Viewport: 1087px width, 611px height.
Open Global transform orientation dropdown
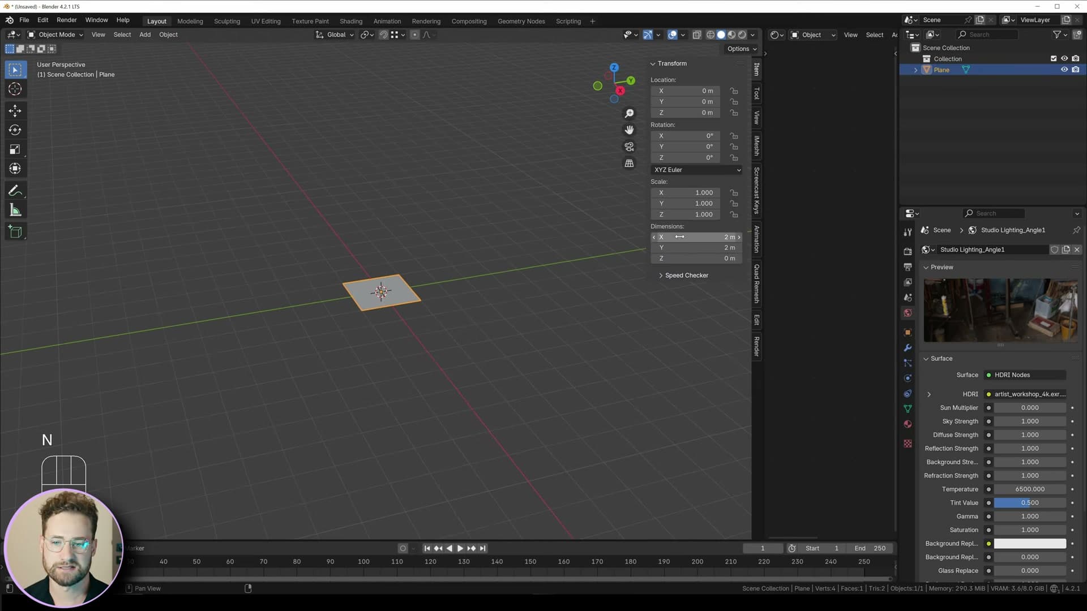click(335, 35)
